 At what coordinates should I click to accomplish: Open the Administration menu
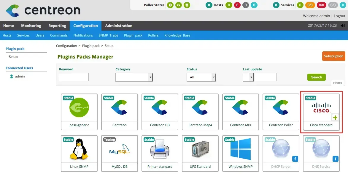pyautogui.click(x=119, y=26)
